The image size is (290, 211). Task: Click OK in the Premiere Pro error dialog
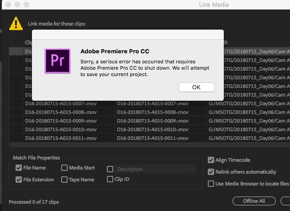196,87
